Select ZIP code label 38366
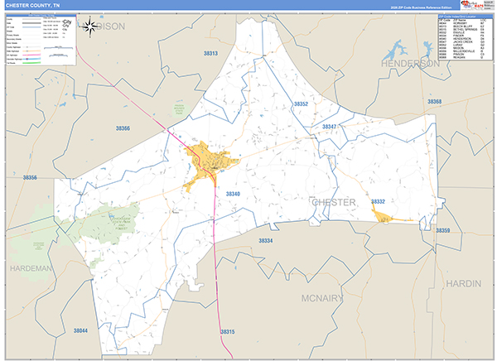The width and height of the screenshot is (497, 361). coord(123,128)
